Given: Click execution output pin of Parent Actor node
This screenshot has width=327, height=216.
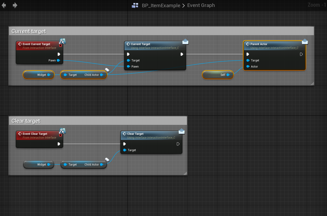Looking at the screenshot, I should 301,54.
